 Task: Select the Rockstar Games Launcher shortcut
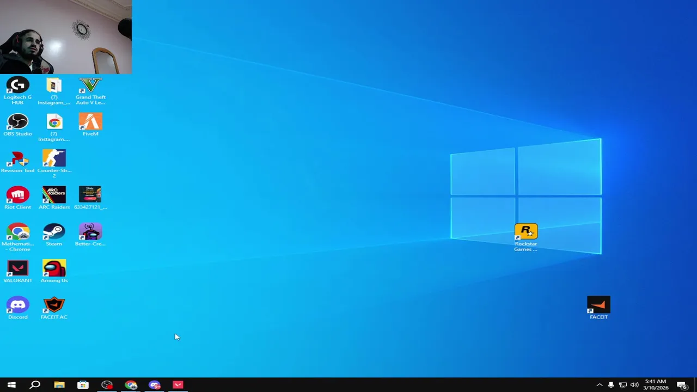tap(526, 237)
